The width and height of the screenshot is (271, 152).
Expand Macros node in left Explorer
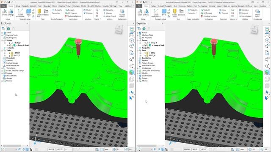[2, 81]
